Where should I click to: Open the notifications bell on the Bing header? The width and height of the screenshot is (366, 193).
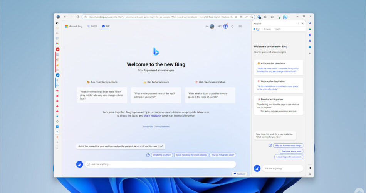(232, 26)
